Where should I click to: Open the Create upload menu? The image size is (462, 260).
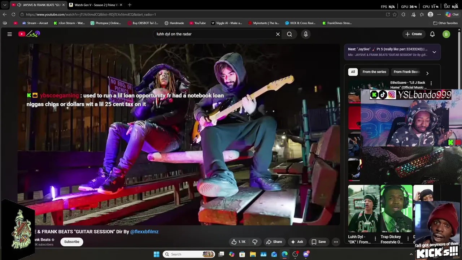pyautogui.click(x=414, y=34)
